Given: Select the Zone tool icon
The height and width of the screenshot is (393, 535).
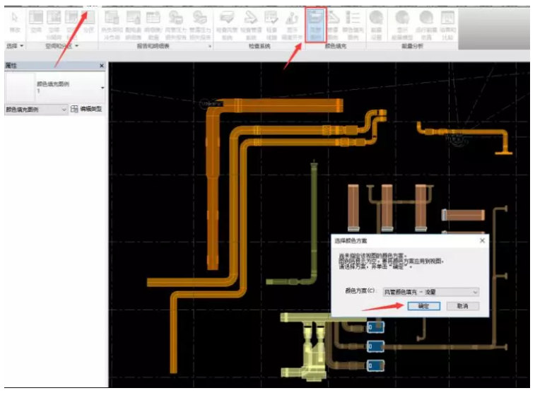Looking at the screenshot, I should pyautogui.click(x=88, y=23).
